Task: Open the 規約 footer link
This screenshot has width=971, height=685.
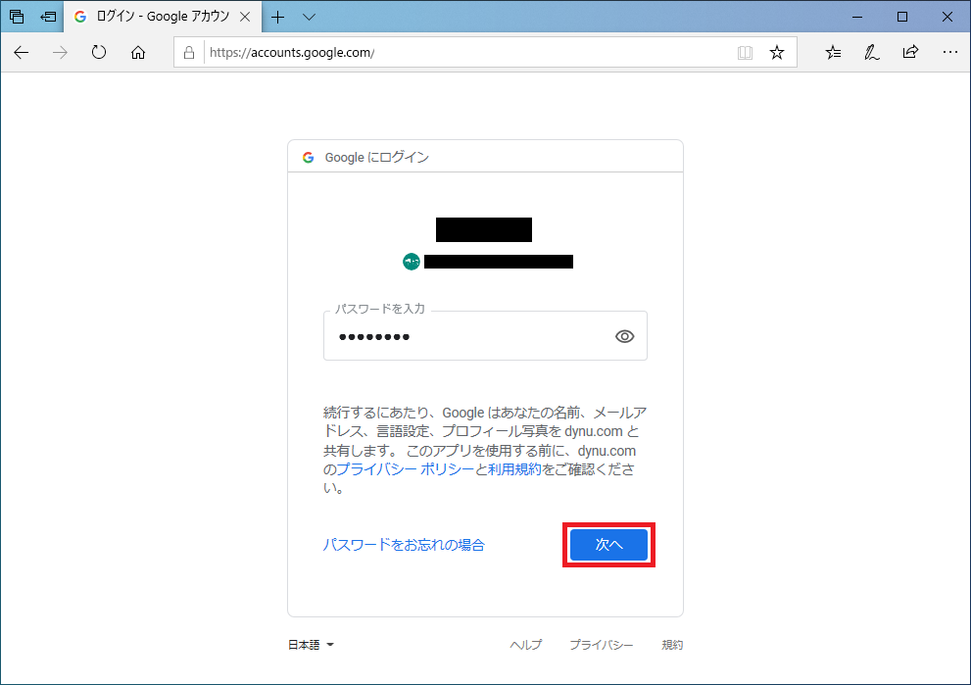Action: [x=672, y=645]
